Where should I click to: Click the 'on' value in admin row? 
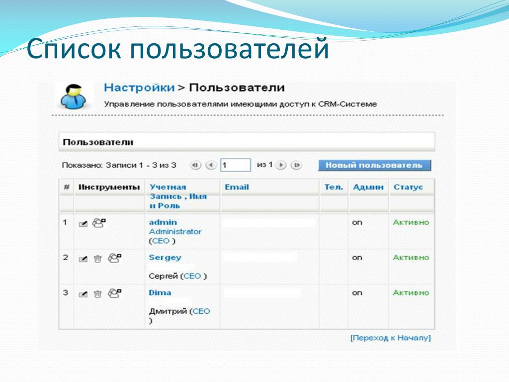coord(357,223)
